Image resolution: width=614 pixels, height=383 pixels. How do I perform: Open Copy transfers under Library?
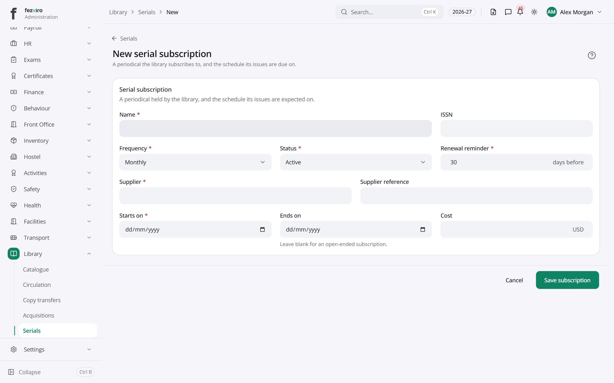coord(58,300)
